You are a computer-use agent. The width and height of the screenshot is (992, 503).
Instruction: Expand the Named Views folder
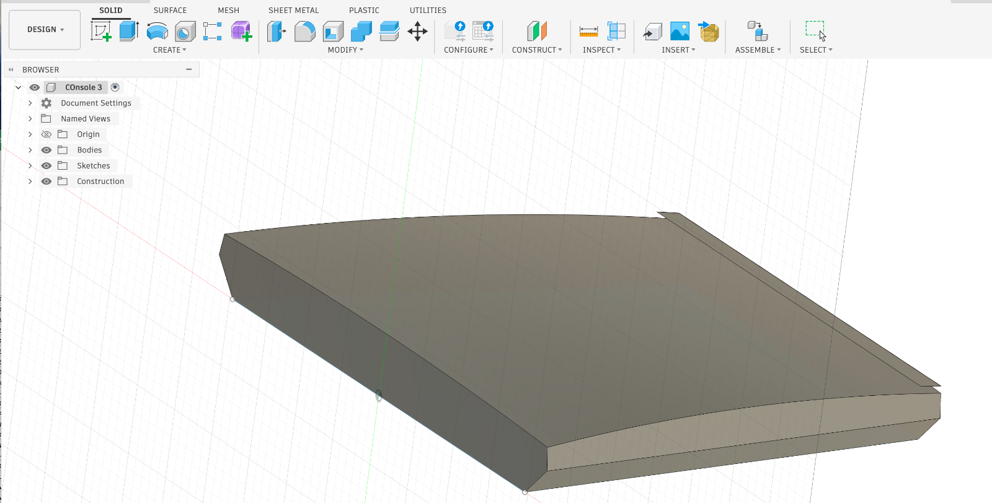(30, 118)
